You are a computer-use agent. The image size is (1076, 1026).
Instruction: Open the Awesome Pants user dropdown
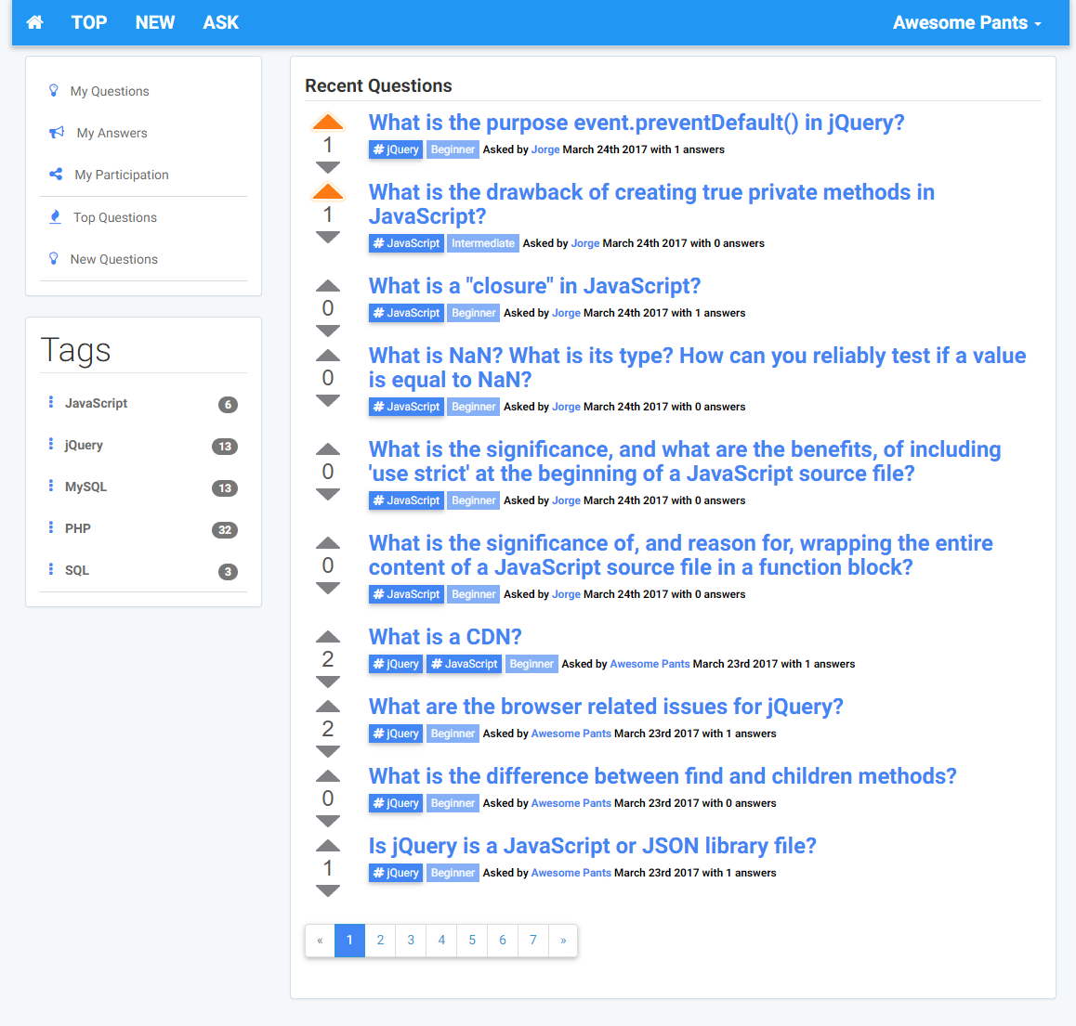pyautogui.click(x=966, y=22)
